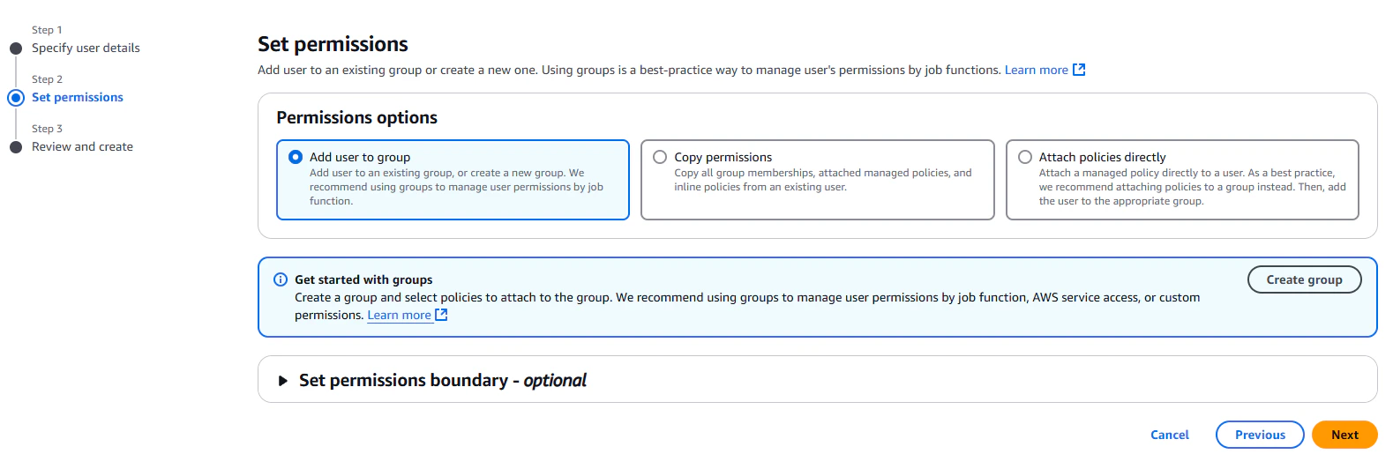
Task: Click the Step 3 progress circle
Action: (x=16, y=147)
